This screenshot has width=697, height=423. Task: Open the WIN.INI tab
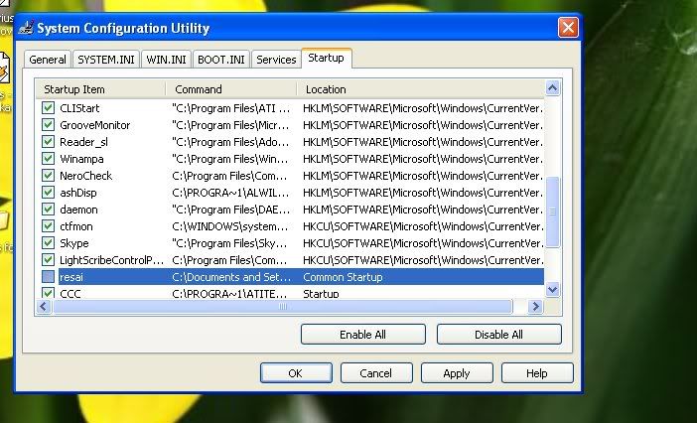coord(166,60)
